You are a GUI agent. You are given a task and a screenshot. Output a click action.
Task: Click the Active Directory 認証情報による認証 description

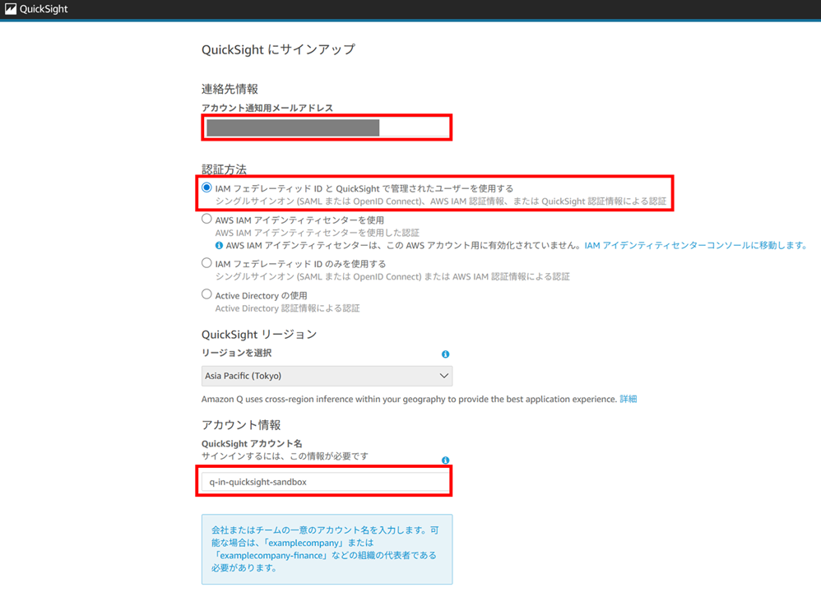pos(287,308)
